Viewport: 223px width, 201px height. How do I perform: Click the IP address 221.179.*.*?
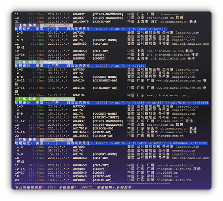click(58, 172)
